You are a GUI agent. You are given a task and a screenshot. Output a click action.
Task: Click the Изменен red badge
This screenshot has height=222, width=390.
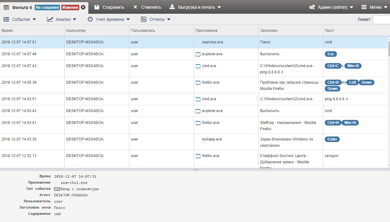tap(70, 7)
